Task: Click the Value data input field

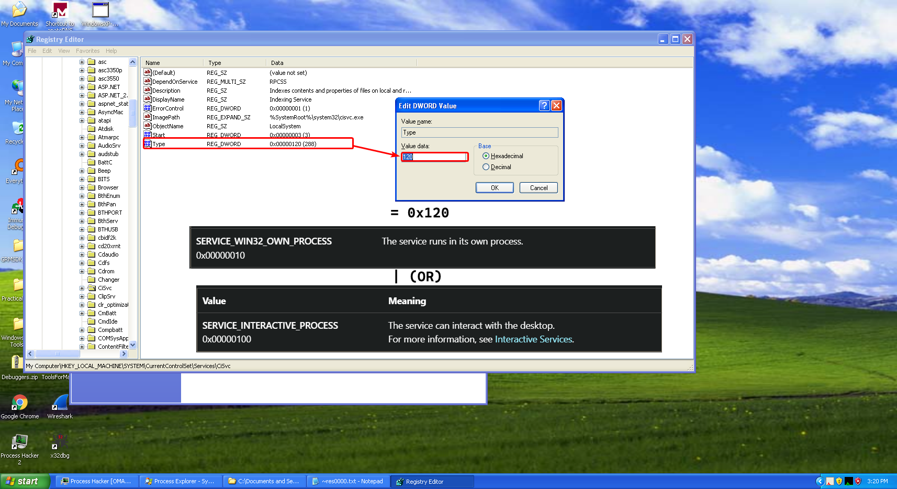Action: 434,157
